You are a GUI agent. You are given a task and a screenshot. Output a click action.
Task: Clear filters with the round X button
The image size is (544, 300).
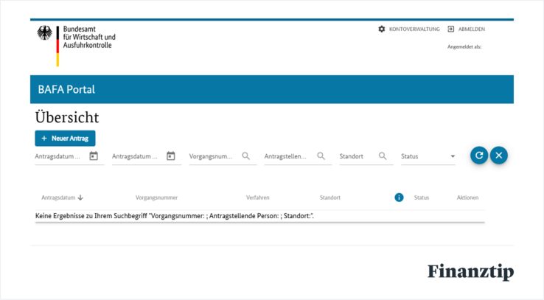(499, 156)
